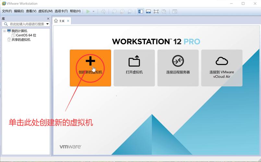Image resolution: width=261 pixels, height=162 pixels.
Task: Open the library search filter dropdown
Action: (47, 24)
